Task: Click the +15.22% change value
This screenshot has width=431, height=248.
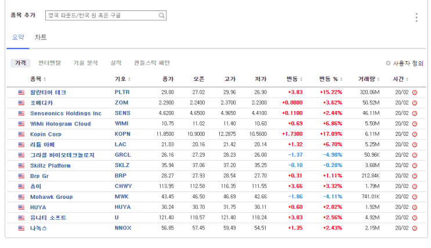Action: pyautogui.click(x=331, y=92)
